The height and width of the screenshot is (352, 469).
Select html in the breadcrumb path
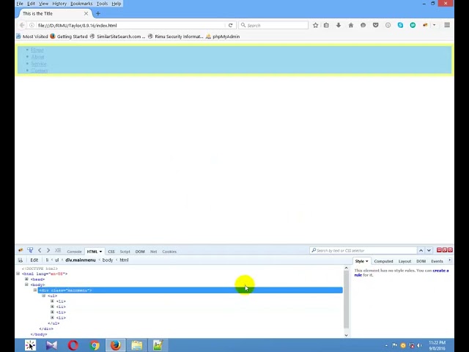tap(124, 260)
